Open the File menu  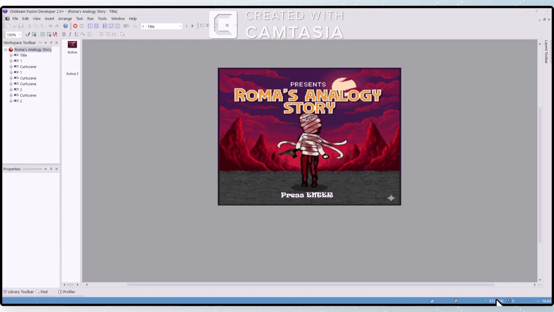15,19
